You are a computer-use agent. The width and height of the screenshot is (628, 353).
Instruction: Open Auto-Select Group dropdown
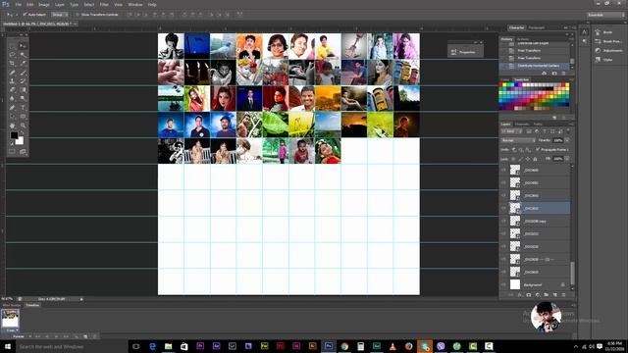coord(59,15)
